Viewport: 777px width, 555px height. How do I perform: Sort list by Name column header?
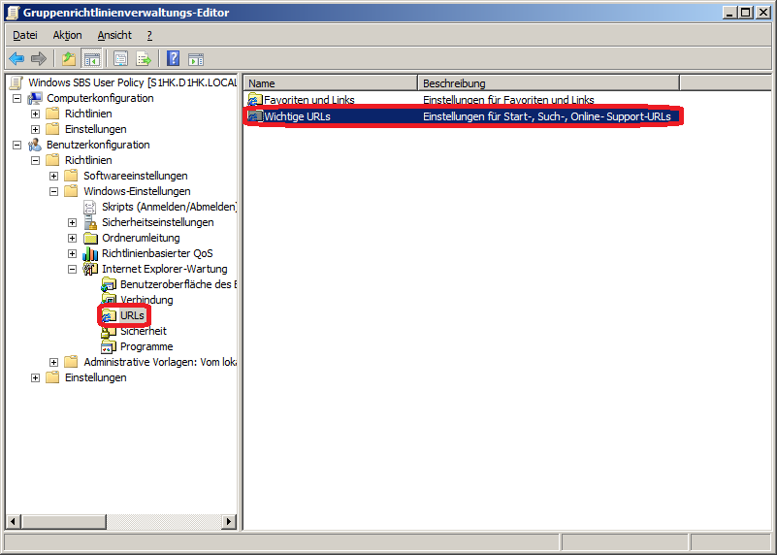click(x=330, y=83)
